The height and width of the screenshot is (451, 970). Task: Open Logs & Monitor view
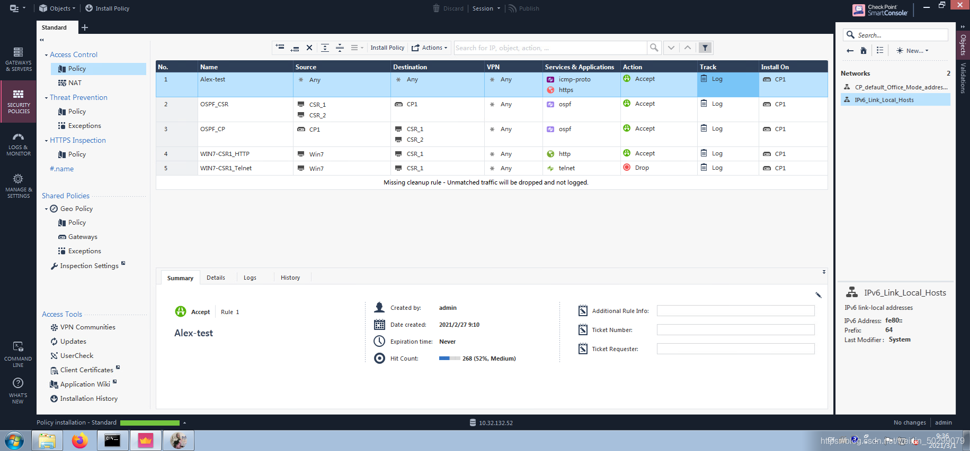[19, 144]
